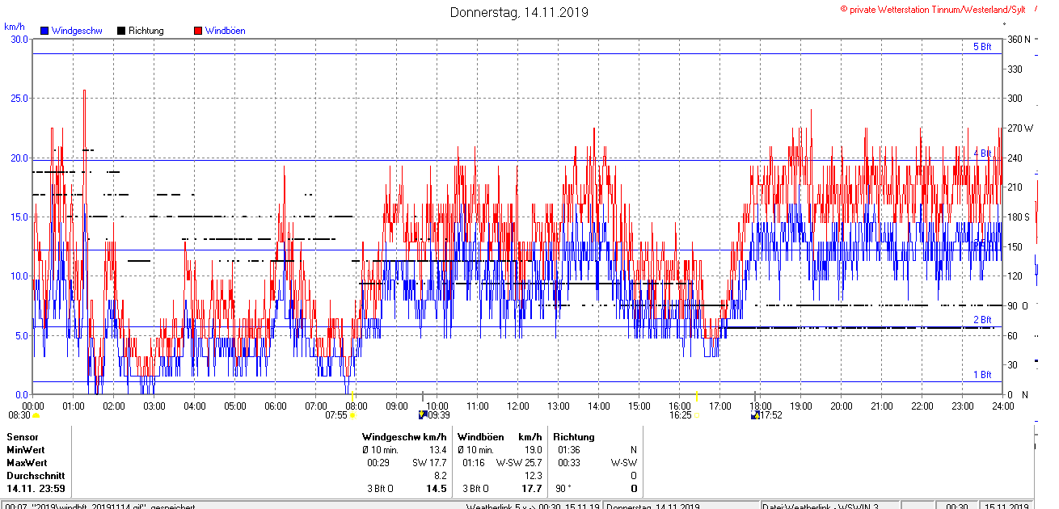This screenshot has width=1059, height=509.
Task: Click the Windböen km/h column header
Action: 499,437
